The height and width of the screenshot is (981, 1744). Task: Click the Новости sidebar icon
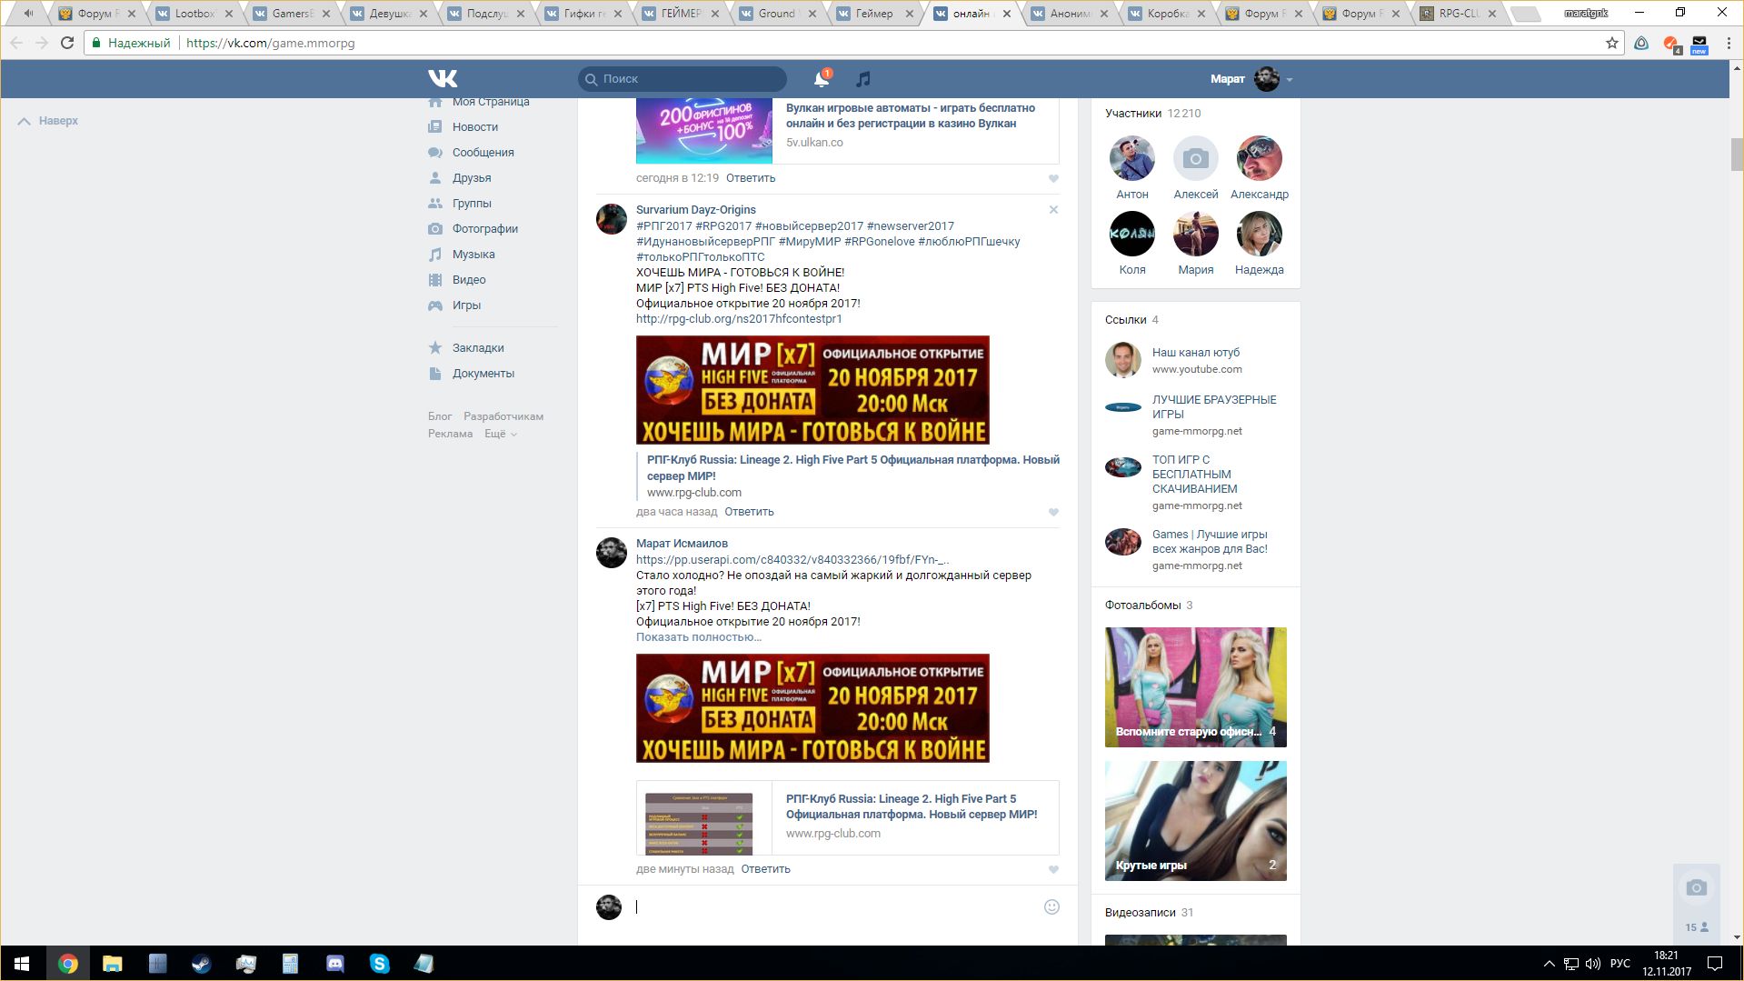pyautogui.click(x=435, y=127)
